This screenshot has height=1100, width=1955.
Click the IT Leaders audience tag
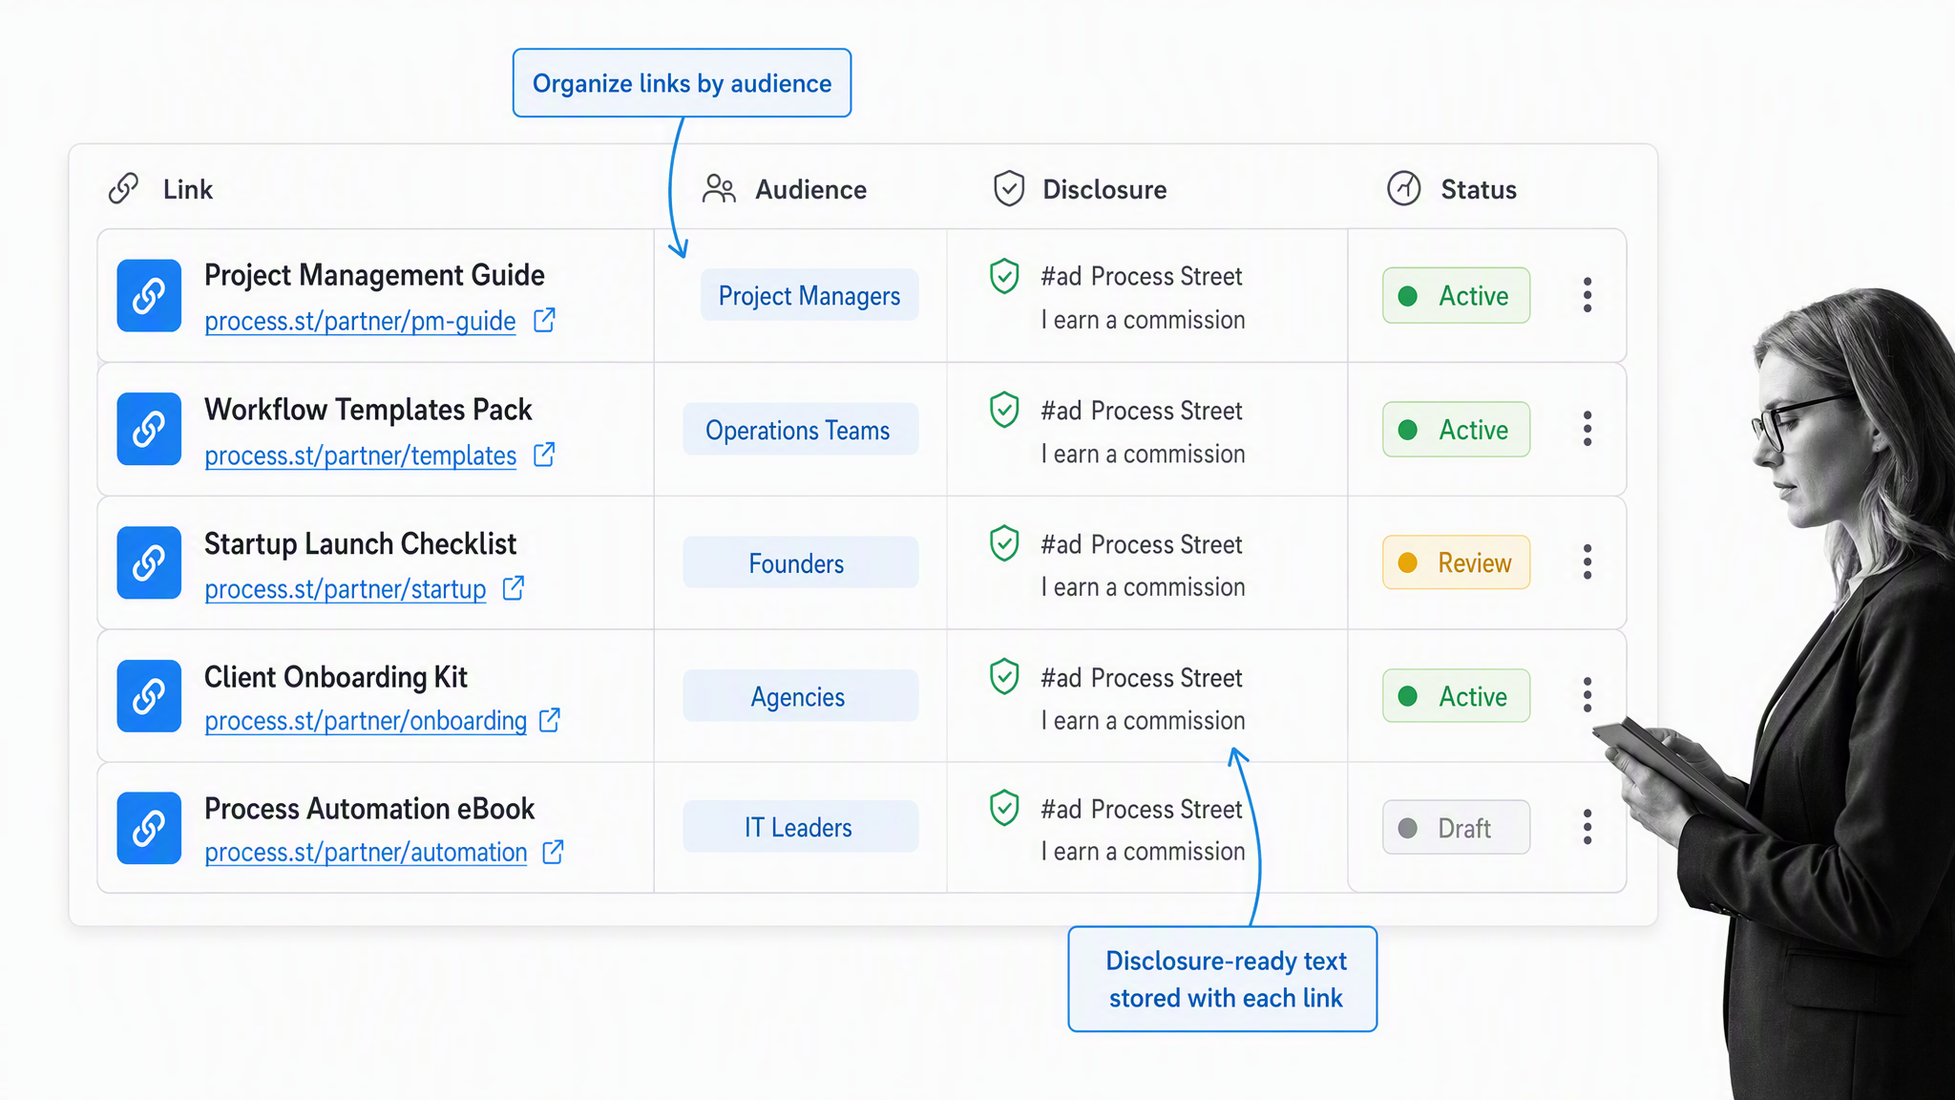coord(800,827)
